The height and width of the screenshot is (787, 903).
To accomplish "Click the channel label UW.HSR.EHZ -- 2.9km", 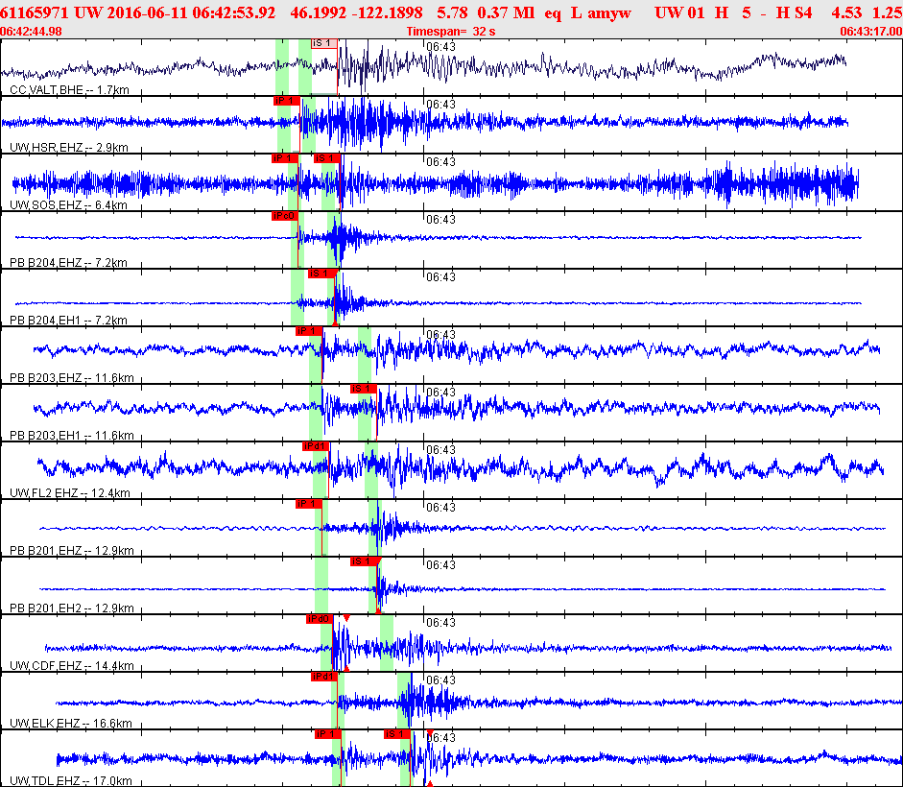I will point(69,148).
